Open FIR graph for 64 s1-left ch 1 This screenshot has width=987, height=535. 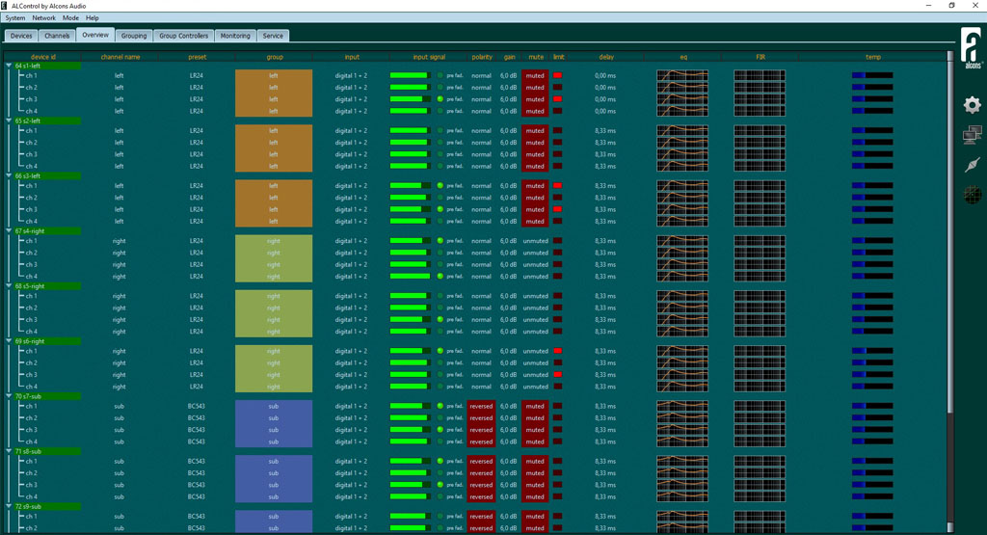760,75
